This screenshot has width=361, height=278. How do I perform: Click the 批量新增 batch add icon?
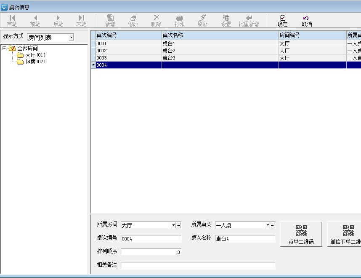point(249,18)
